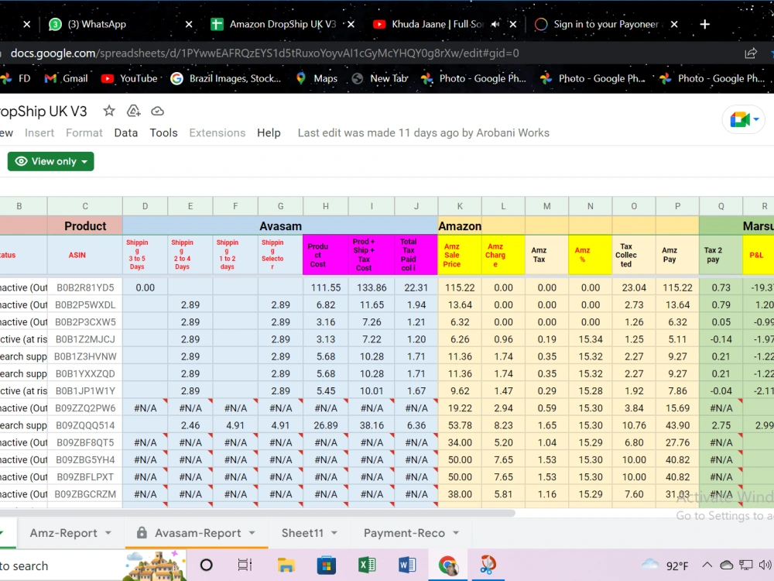Click the taskbar search box
Viewport: 774px width, 581px height.
[x=62, y=566]
